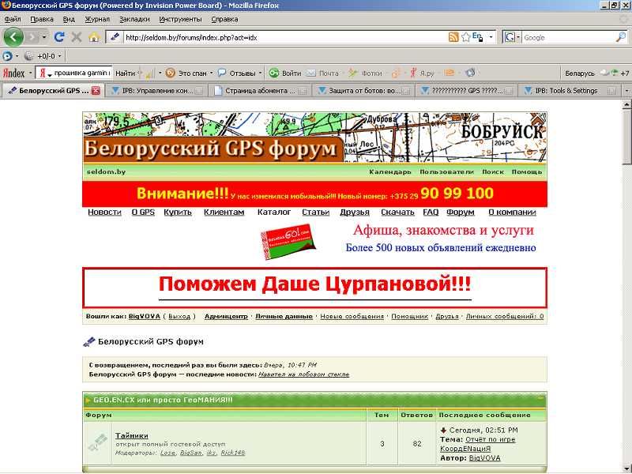
Task: Open the 'Это спам' dropdown arrow
Action: tap(211, 73)
